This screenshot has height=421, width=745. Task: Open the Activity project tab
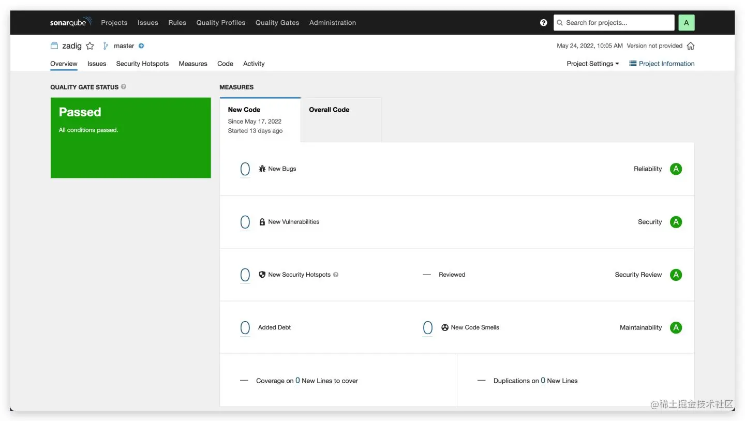click(x=254, y=64)
